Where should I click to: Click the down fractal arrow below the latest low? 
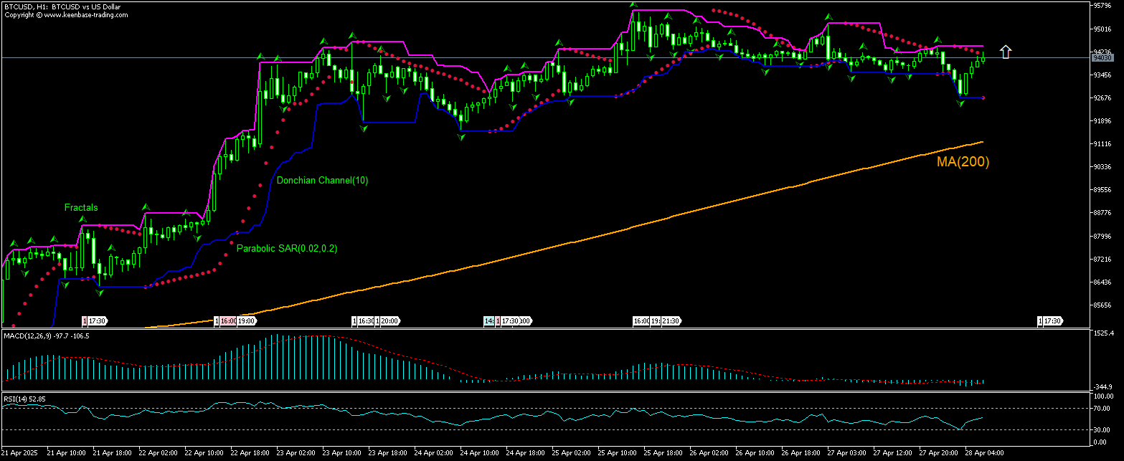pyautogui.click(x=960, y=104)
